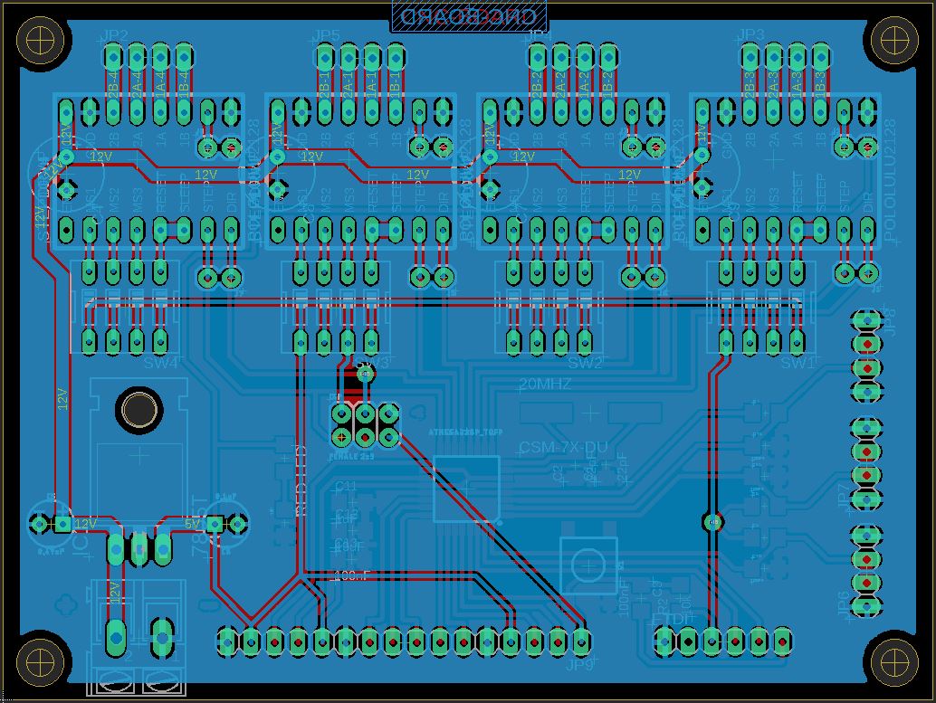
Task: Select the top-left corner mounting hole
Action: click(x=41, y=41)
